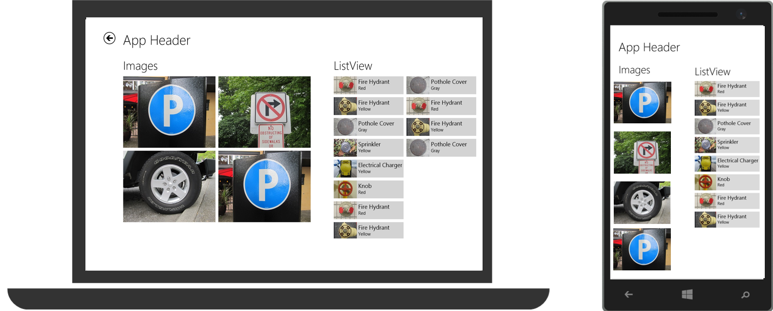Select the Knob item in the phone list
This screenshot has height=311, width=773.
727,182
